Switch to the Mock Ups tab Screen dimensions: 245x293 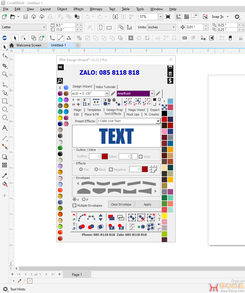[133, 114]
